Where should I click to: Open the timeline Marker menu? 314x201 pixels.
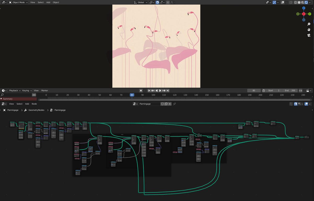tap(44, 90)
